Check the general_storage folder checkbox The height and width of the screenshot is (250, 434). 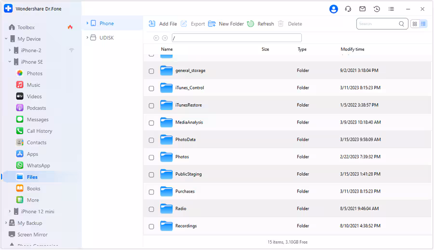pyautogui.click(x=151, y=71)
